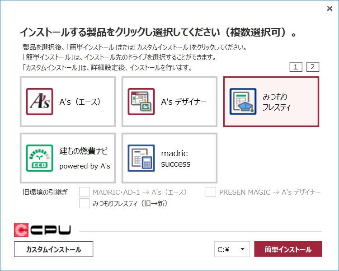Enable みつもりフレスティ（旧→新）checkbox

click(85, 203)
